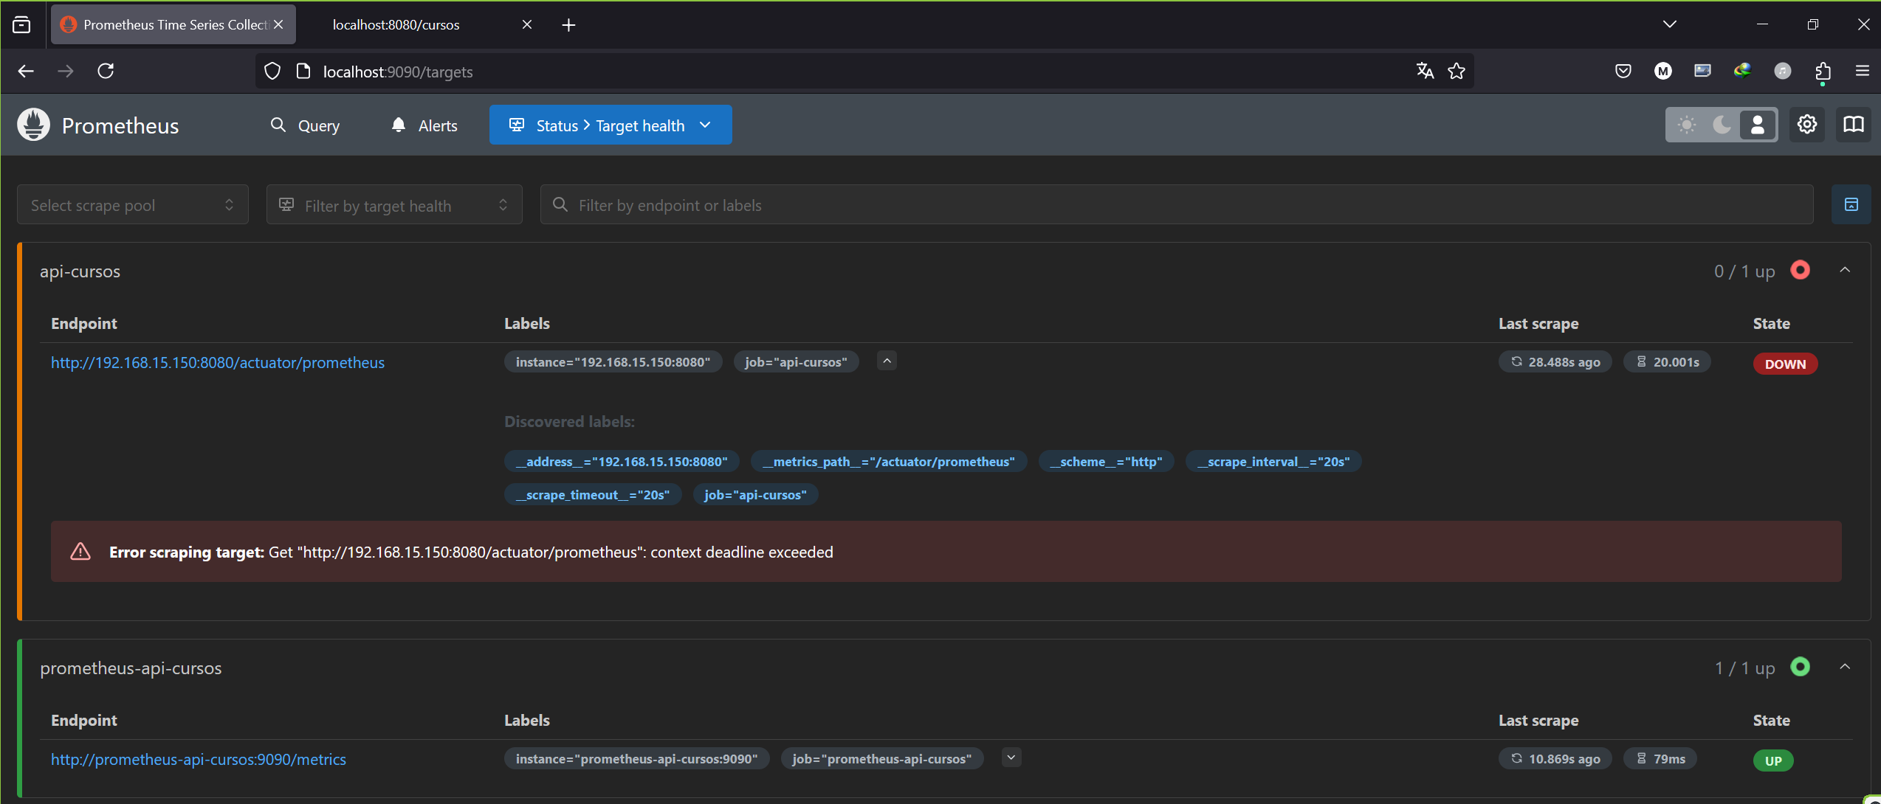Click green health ring of prometheus-api-cursos
The height and width of the screenshot is (804, 1881).
1801,668
